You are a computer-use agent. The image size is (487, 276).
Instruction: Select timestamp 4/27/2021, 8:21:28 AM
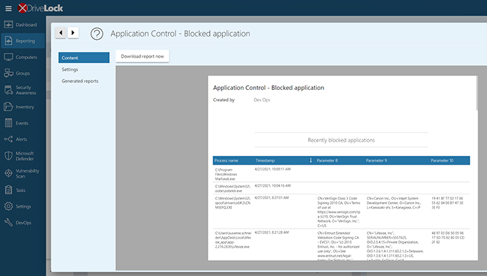click(272, 233)
